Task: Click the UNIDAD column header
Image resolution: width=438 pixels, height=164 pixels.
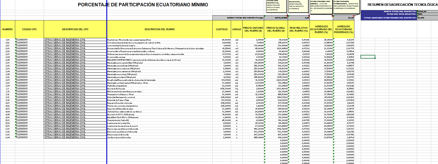Action: (x=237, y=29)
